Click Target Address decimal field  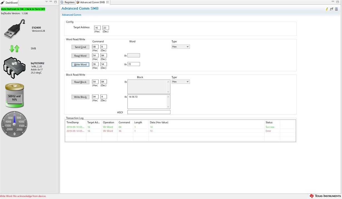(x=106, y=28)
